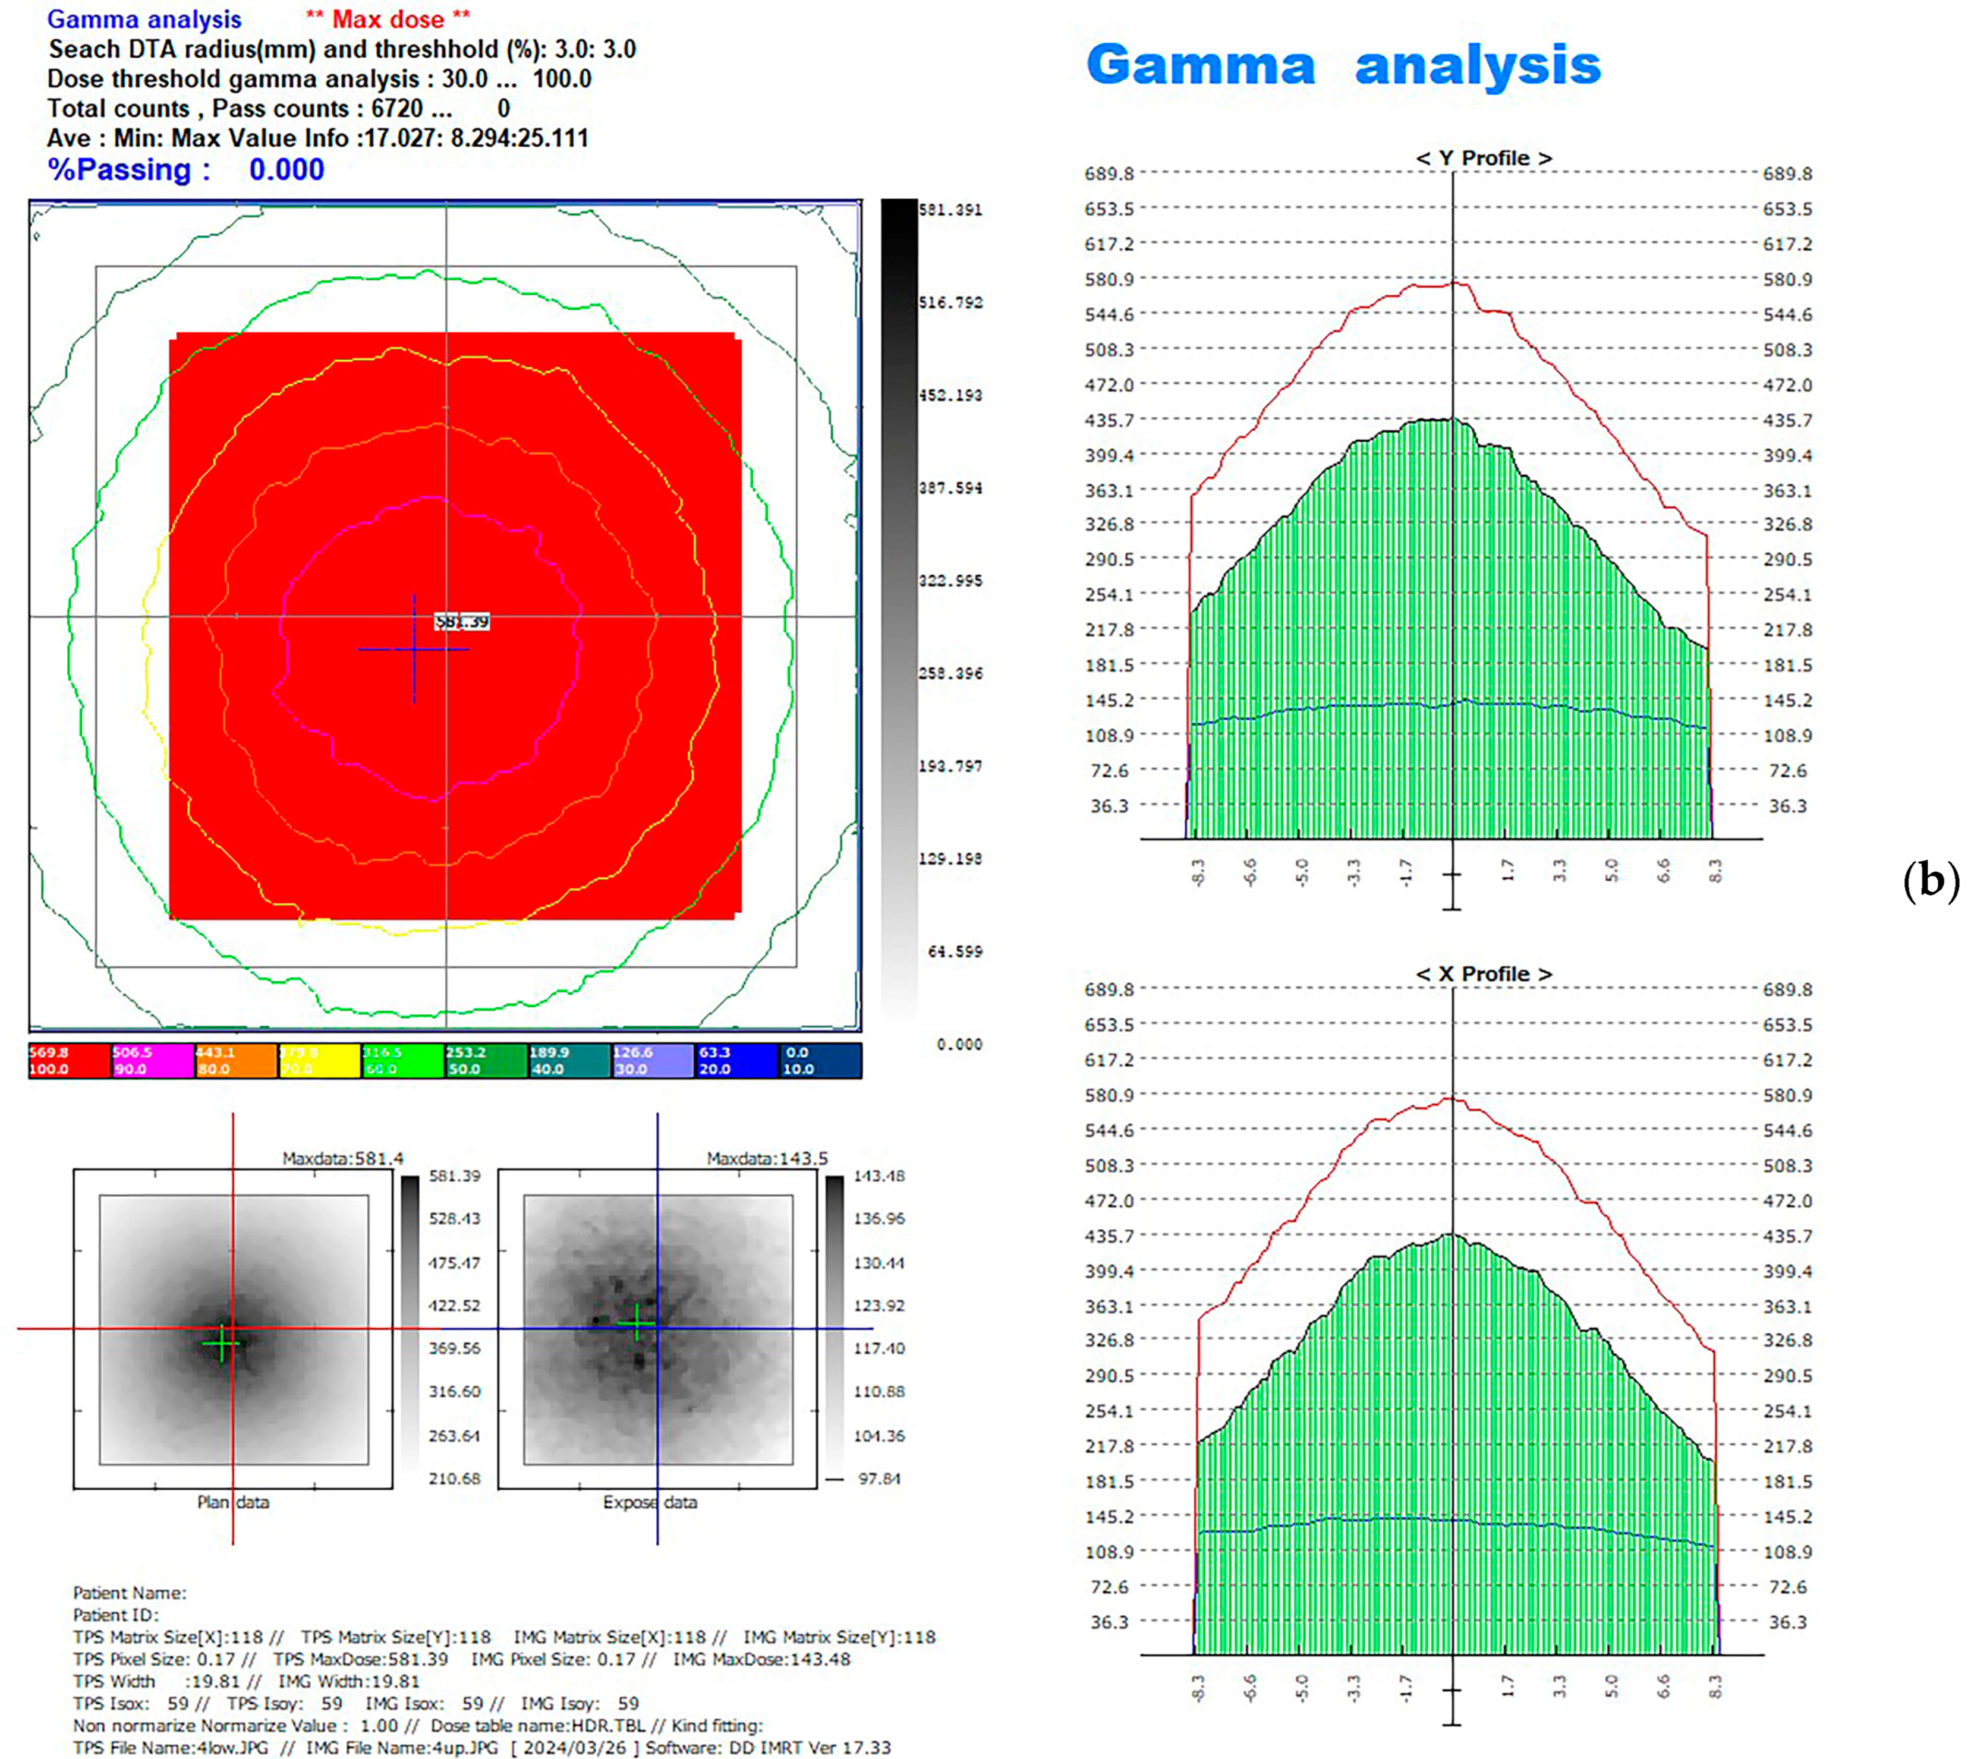This screenshot has width=1971, height=1759.
Task: Select the yellow 70.0 isodose swatch
Action: coord(319,1060)
